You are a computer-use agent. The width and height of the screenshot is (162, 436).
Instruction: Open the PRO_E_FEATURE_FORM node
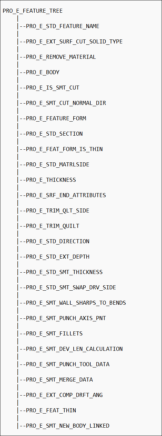[56, 119]
